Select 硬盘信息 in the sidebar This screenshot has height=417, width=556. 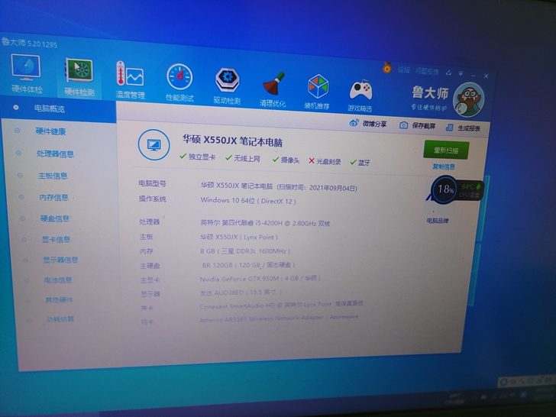point(55,218)
